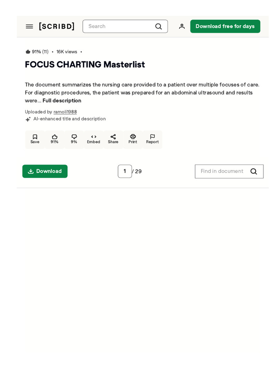Click the Find in document search icon
The height and width of the screenshot is (372, 279).
254,171
